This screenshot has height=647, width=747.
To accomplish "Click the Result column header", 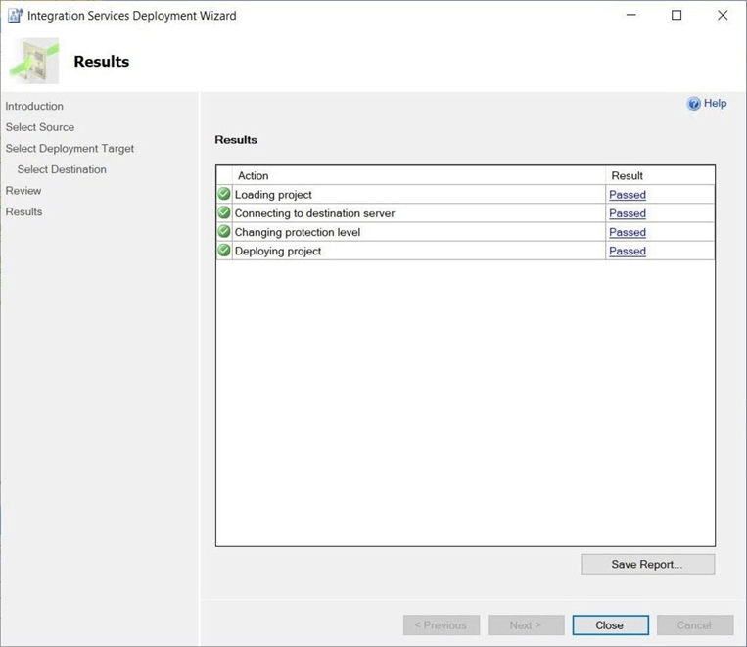I will pos(627,176).
